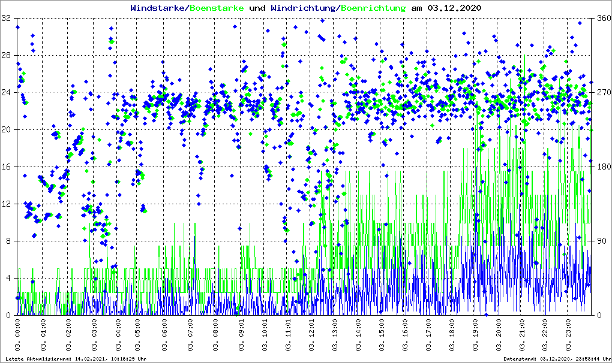Click the 16 label on left axis
Viewport: 612px width, 363px height.
pos(7,167)
